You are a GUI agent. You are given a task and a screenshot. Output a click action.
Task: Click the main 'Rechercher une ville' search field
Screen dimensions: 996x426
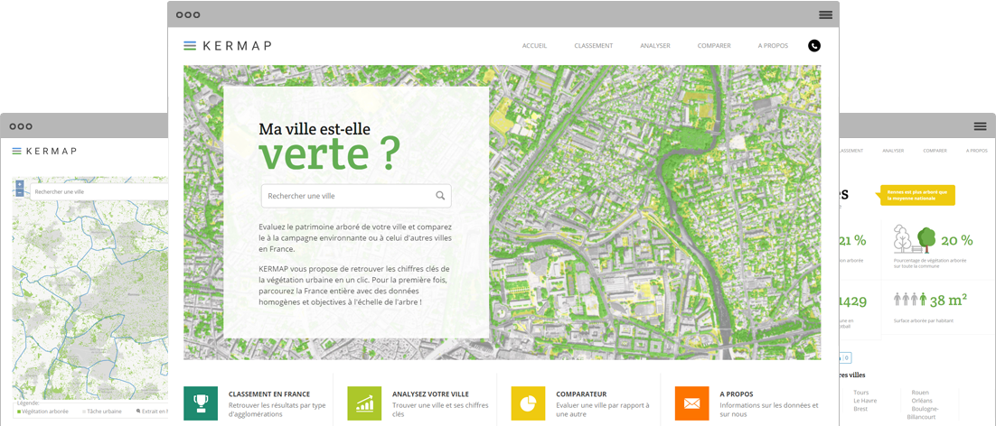(356, 196)
